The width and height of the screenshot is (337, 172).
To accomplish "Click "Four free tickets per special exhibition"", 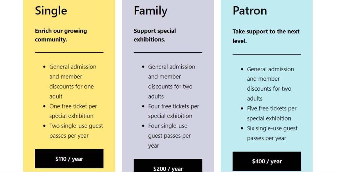I will pos(173,111).
